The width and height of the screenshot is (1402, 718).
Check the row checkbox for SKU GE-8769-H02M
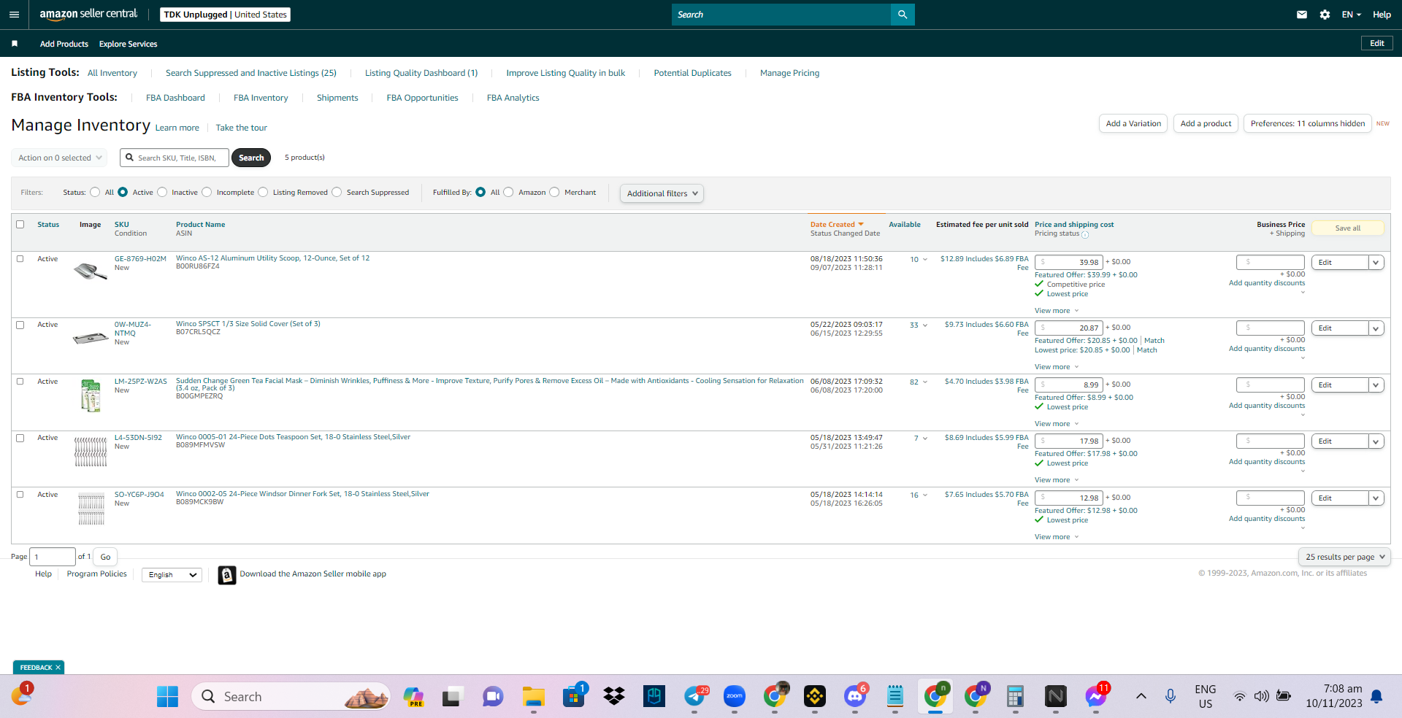pyautogui.click(x=20, y=259)
